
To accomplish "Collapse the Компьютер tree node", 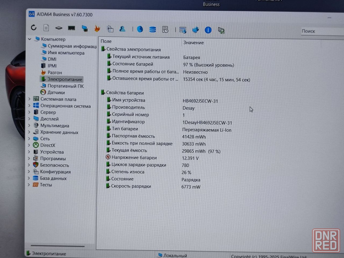I will (30, 39).
